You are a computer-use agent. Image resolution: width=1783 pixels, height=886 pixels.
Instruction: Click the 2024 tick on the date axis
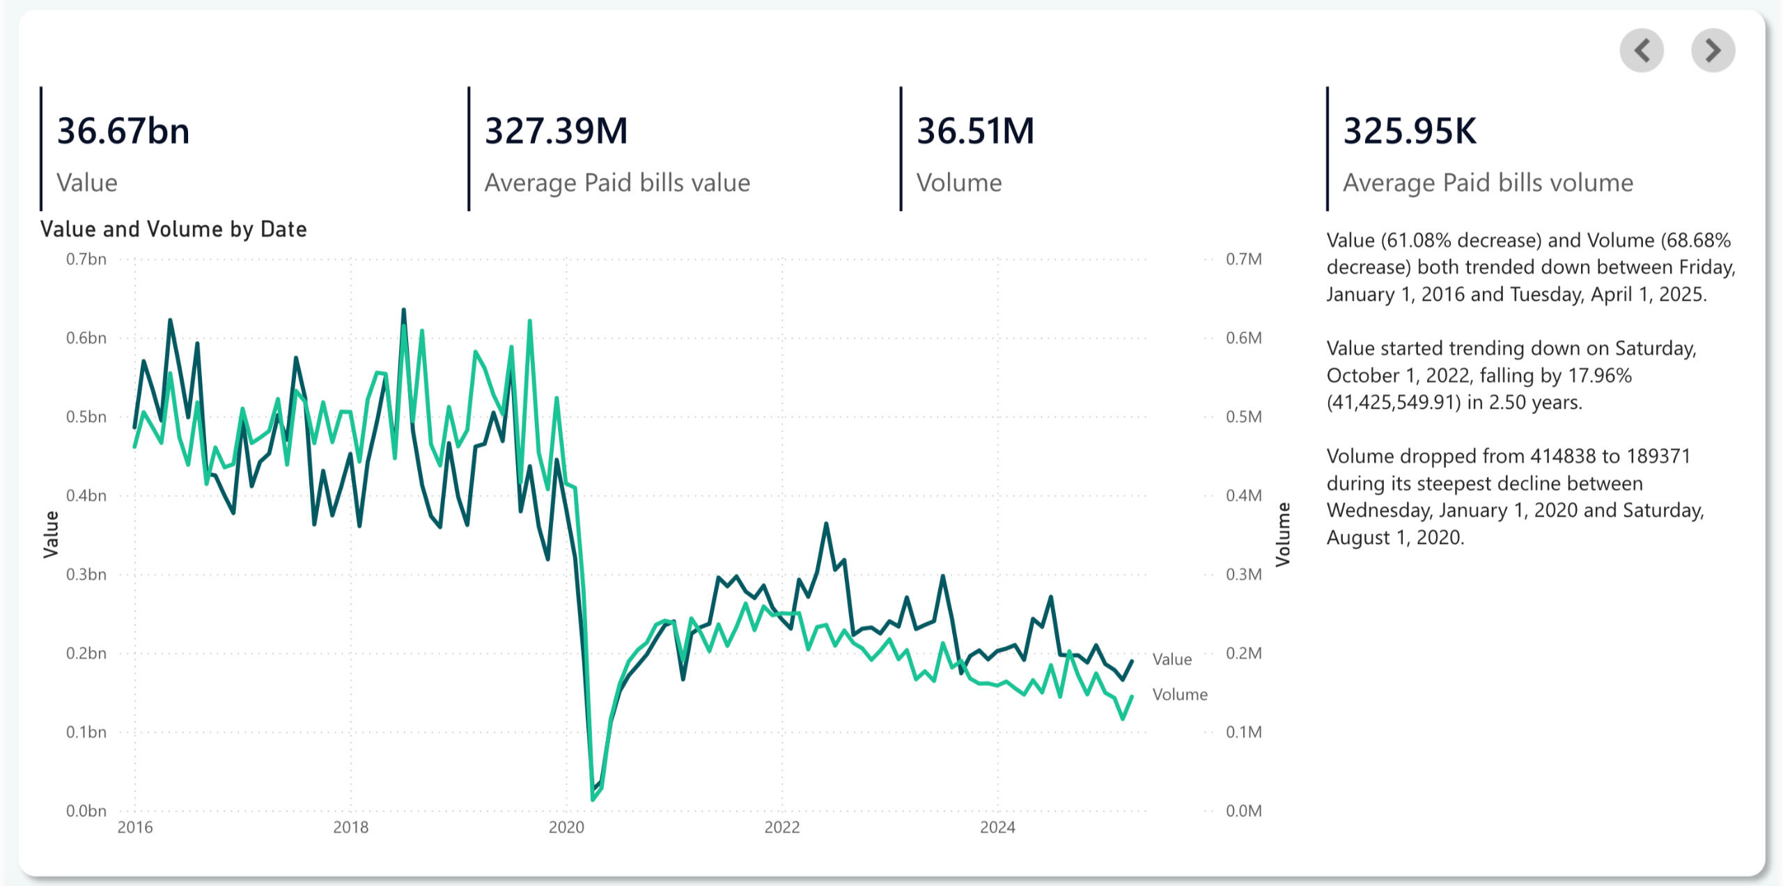[x=997, y=827]
